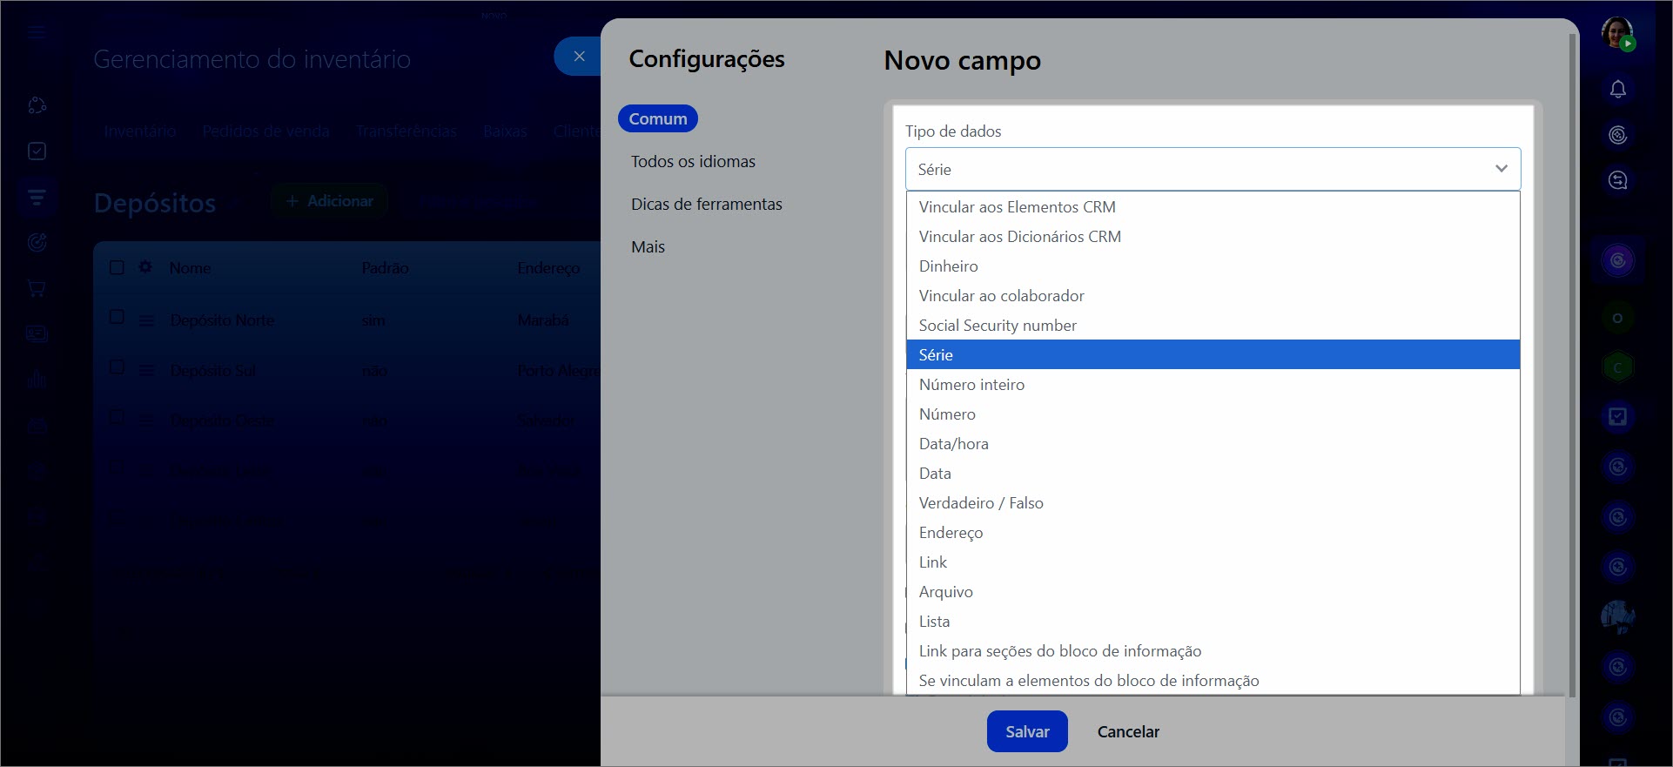Collapse the Tipo de dados dropdown

1501,169
